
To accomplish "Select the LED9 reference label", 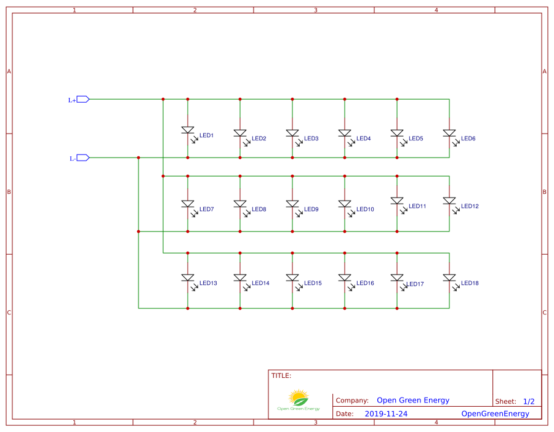I will coord(310,209).
